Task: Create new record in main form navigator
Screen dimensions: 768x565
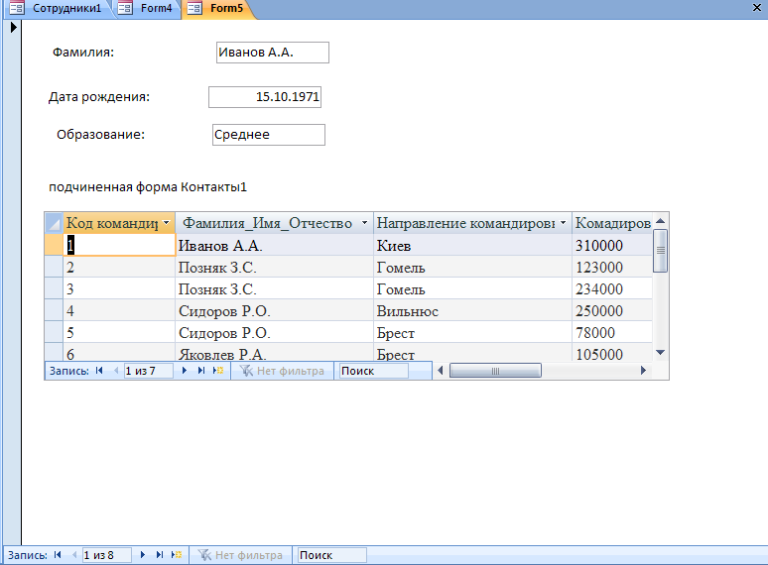Action: 177,555
